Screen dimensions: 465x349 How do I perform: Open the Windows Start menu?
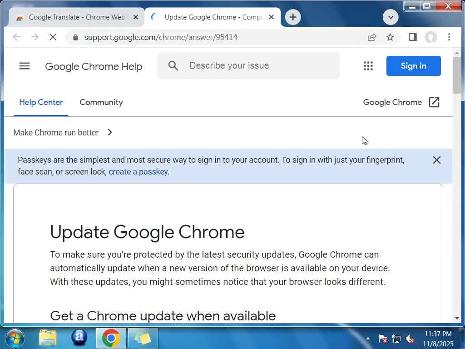coord(15,338)
